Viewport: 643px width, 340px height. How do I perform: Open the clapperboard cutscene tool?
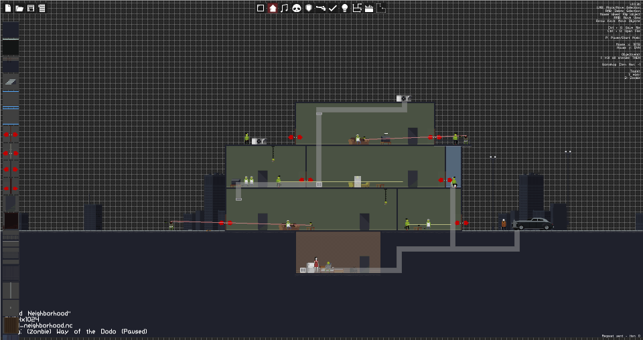pyautogui.click(x=369, y=8)
